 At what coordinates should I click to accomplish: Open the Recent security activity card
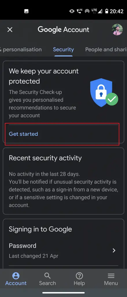pyautogui.click(x=64, y=181)
